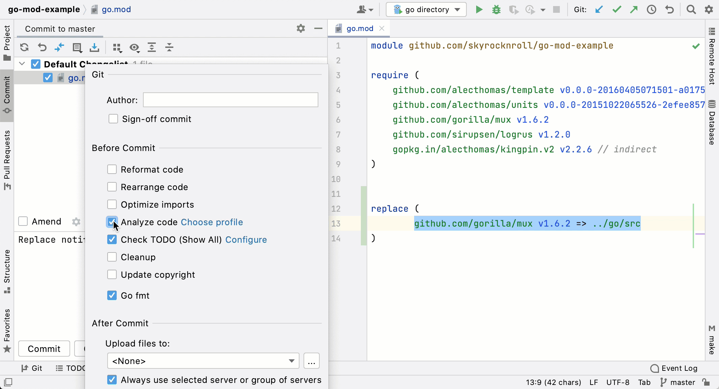This screenshot has height=389, width=719.
Task: Disable the Check TODO checkbox
Action: click(x=112, y=239)
